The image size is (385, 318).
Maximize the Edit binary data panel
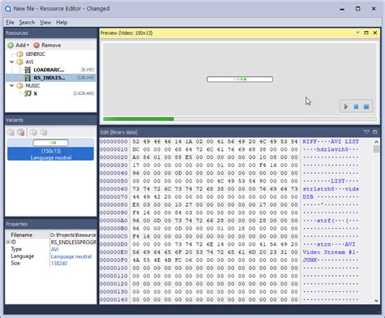point(375,132)
